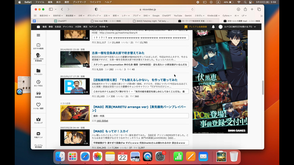Open あとで見る watch later in sidebar
Viewport: 294px width, 165px height.
pos(39,83)
